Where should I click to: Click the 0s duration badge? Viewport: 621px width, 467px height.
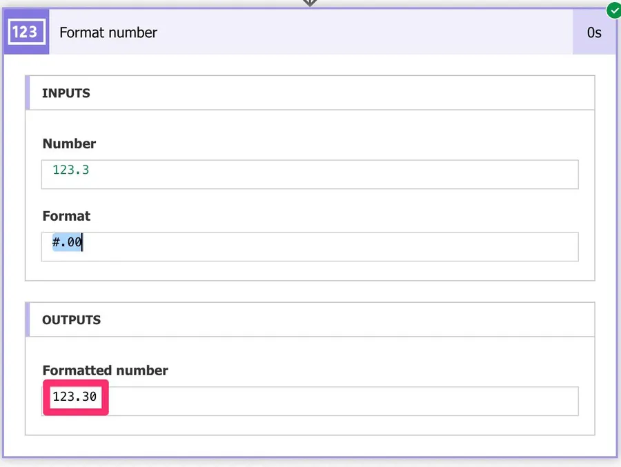[x=593, y=32]
